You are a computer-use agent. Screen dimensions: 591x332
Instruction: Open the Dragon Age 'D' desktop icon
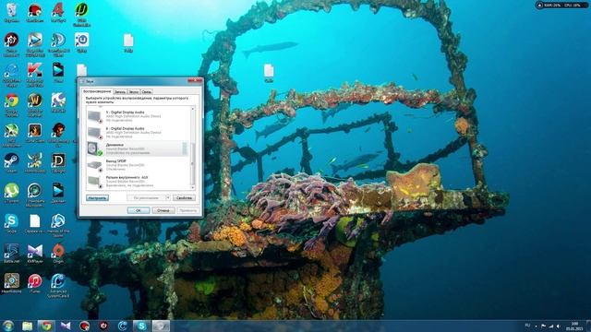pos(58,163)
